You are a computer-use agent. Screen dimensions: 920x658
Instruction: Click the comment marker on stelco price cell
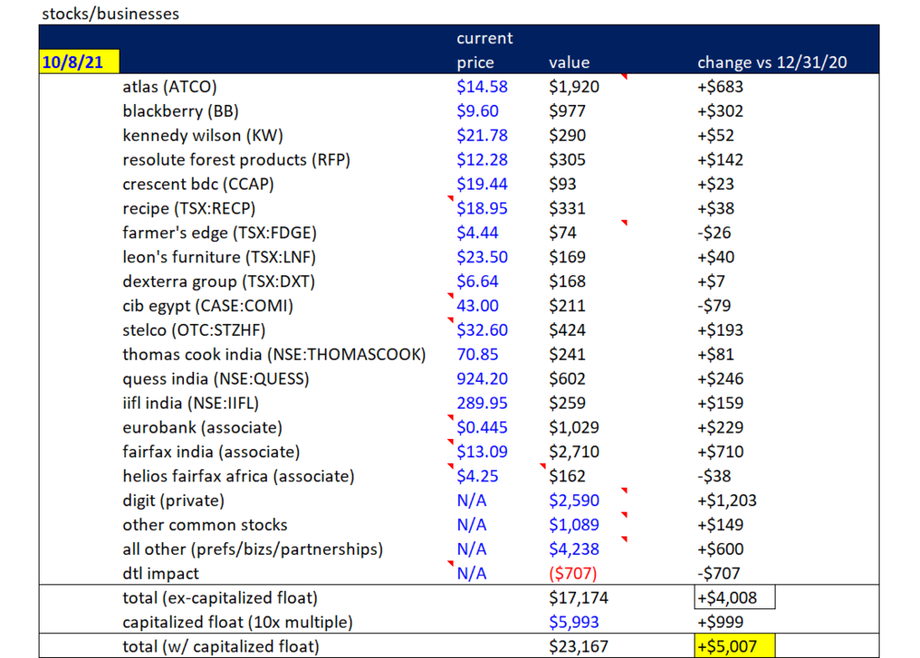451,320
